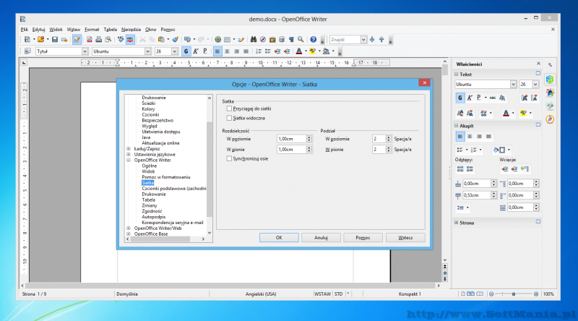Click the Find Next down arrow icon
The image size is (578, 321).
[372, 40]
